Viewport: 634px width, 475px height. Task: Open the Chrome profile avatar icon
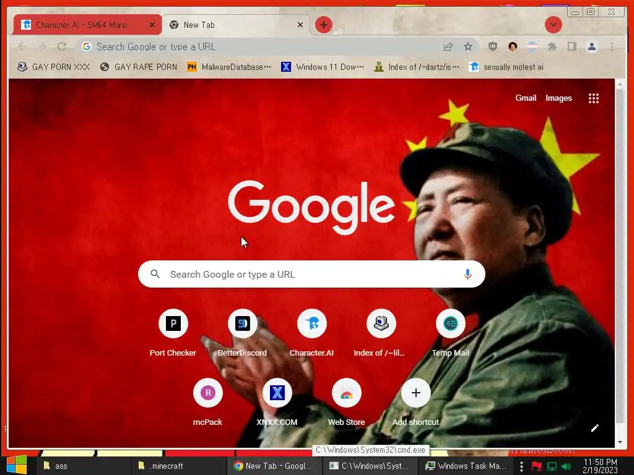coord(591,47)
